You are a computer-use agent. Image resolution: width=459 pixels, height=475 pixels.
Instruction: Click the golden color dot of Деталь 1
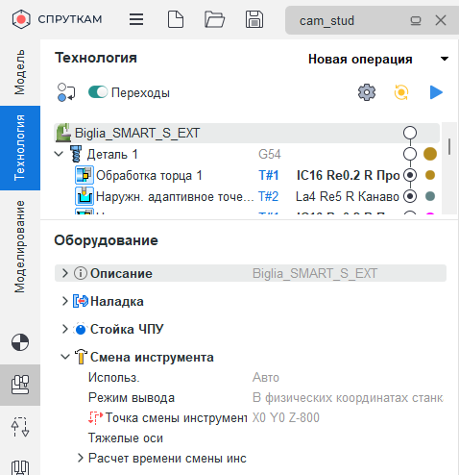click(430, 154)
